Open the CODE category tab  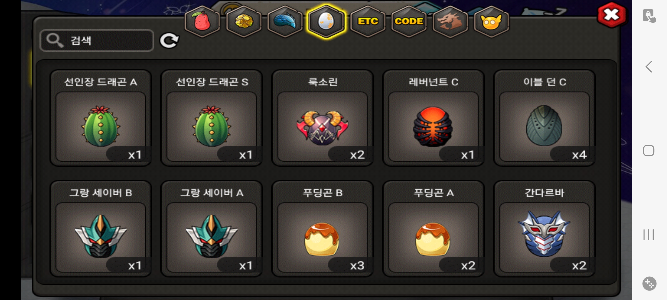[409, 21]
